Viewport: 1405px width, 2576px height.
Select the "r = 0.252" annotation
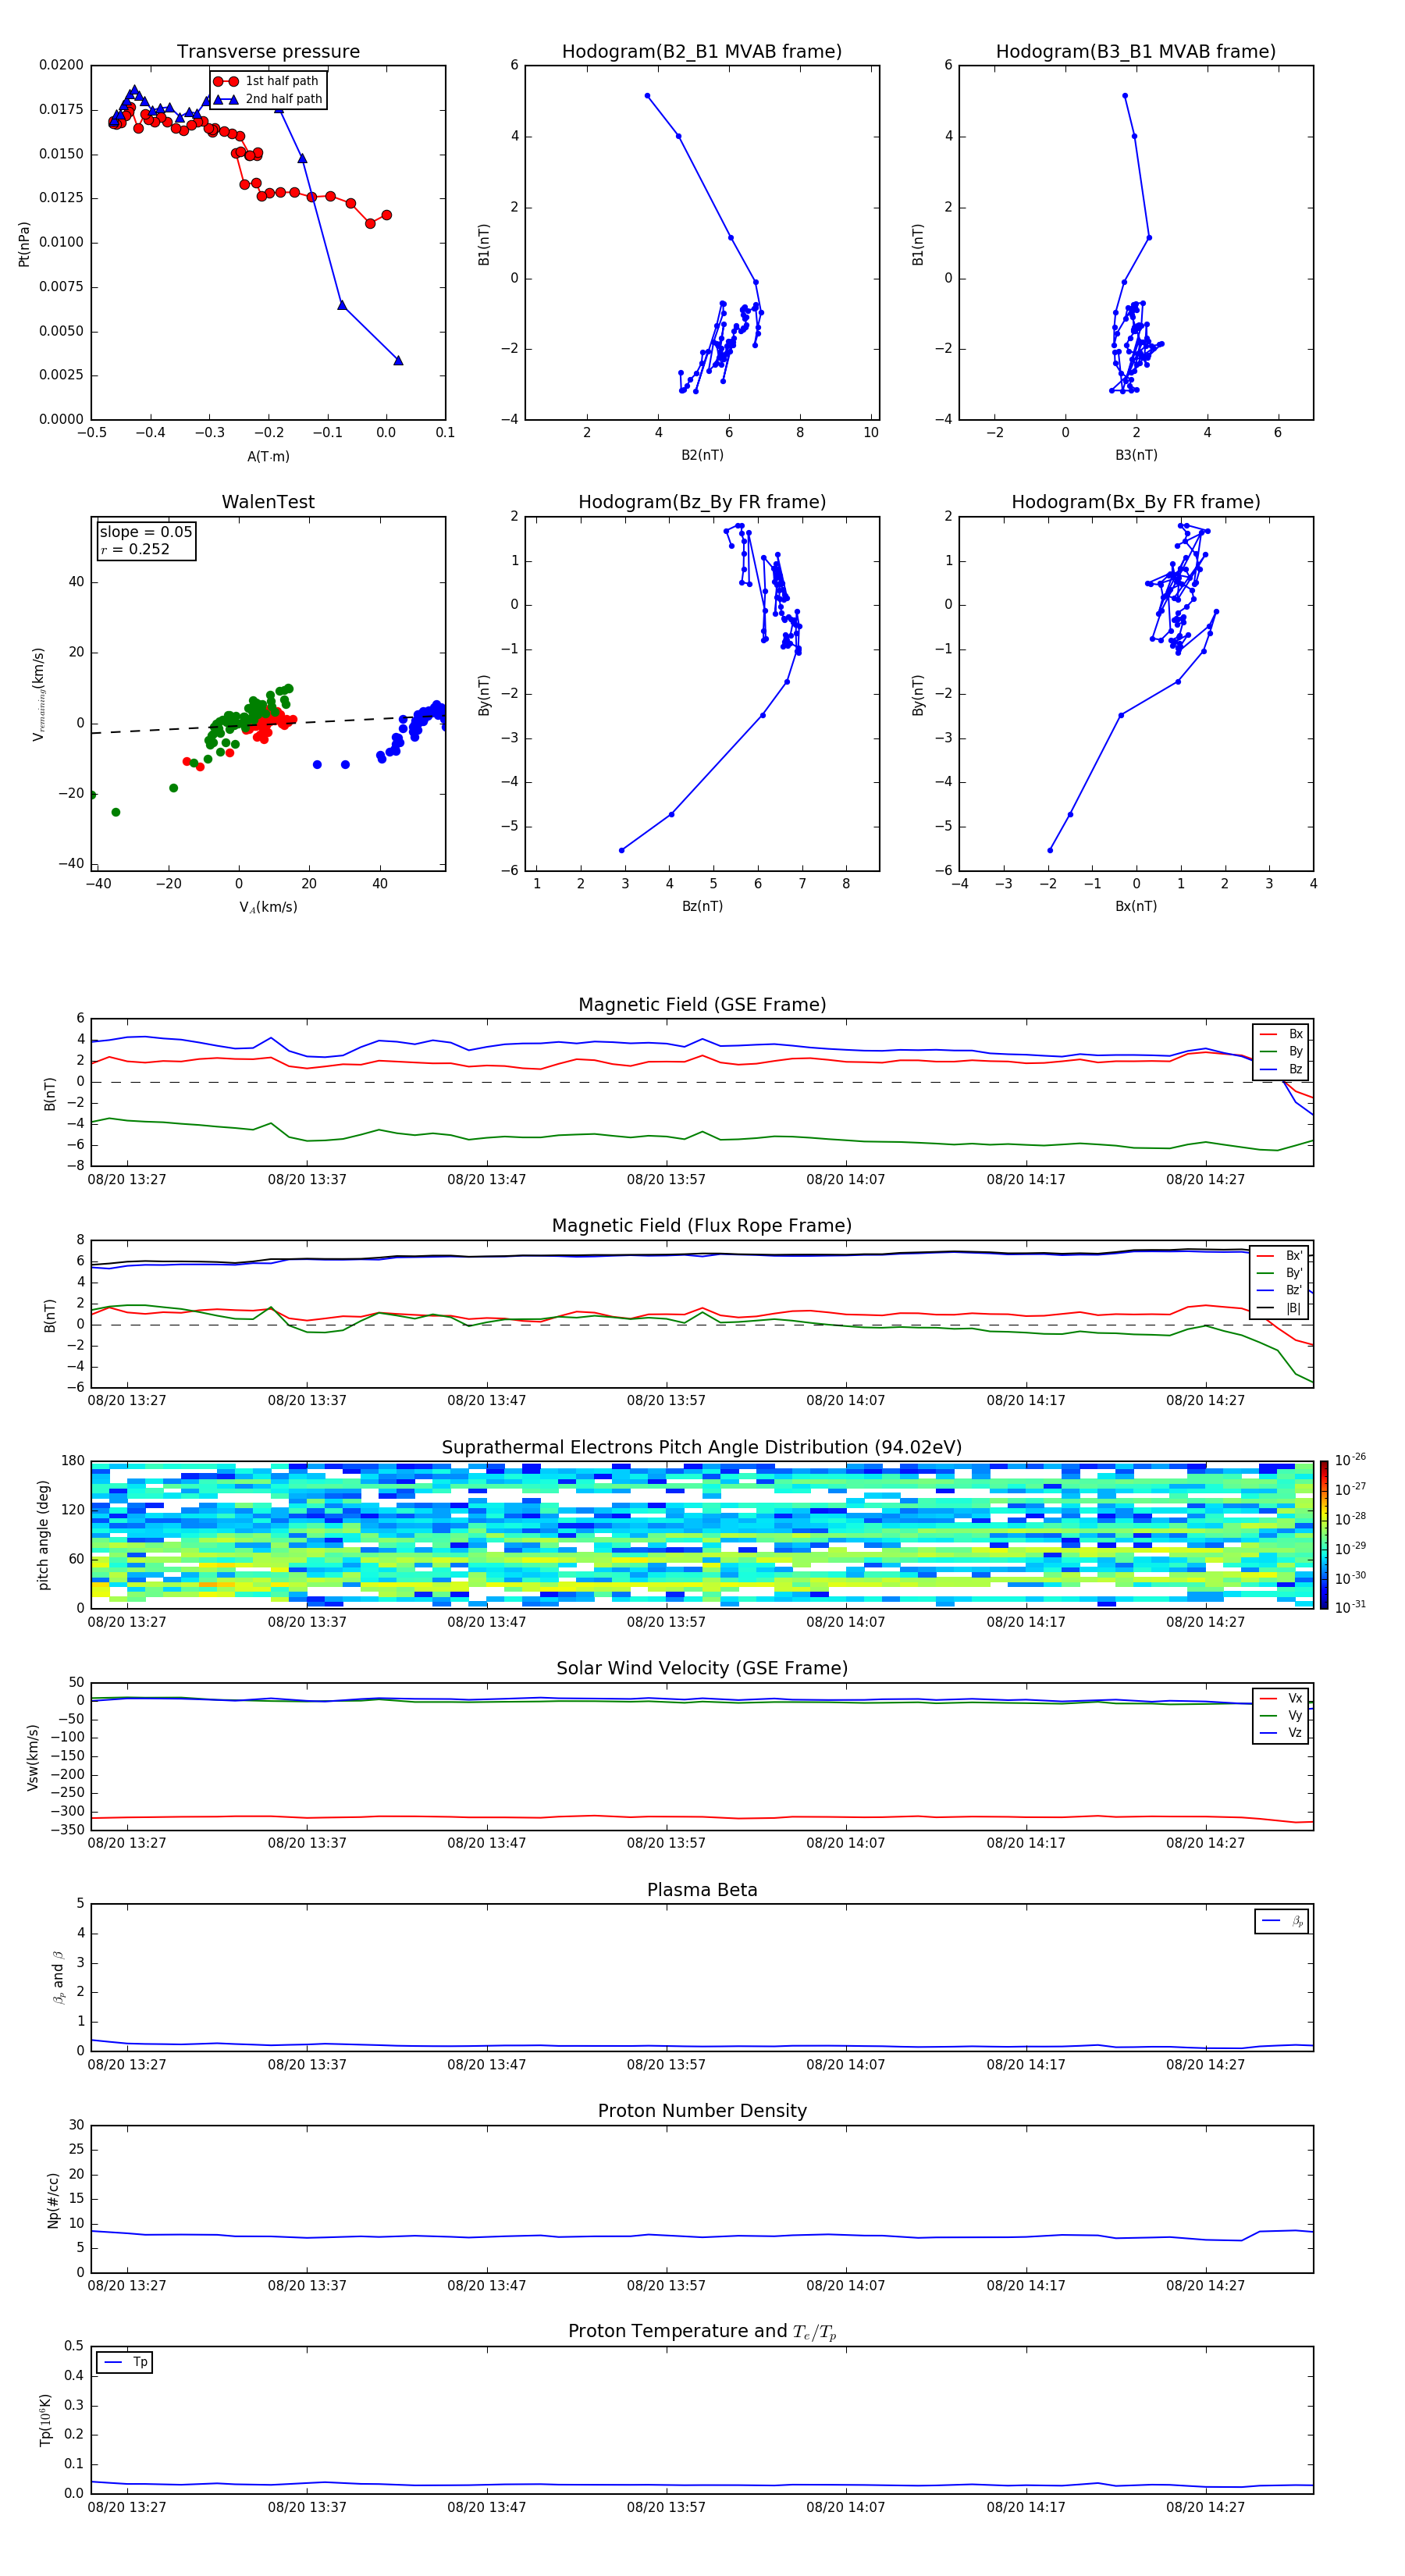pos(135,549)
